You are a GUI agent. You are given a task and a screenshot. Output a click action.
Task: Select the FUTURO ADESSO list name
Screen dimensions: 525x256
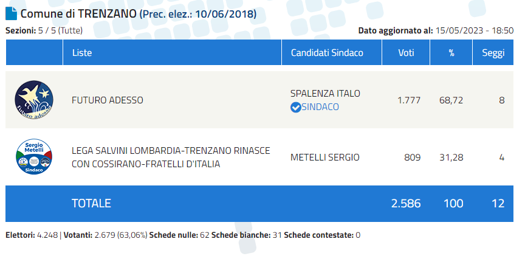pos(108,100)
